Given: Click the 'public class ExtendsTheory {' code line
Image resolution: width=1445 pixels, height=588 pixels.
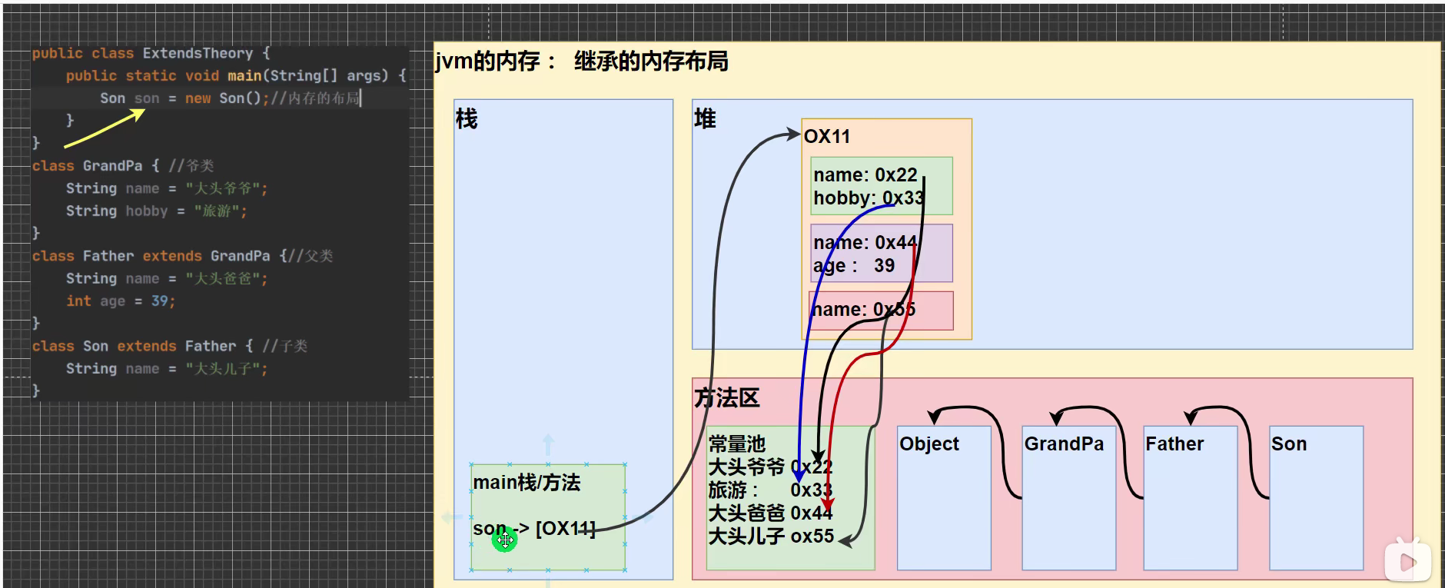Looking at the screenshot, I should (x=151, y=53).
